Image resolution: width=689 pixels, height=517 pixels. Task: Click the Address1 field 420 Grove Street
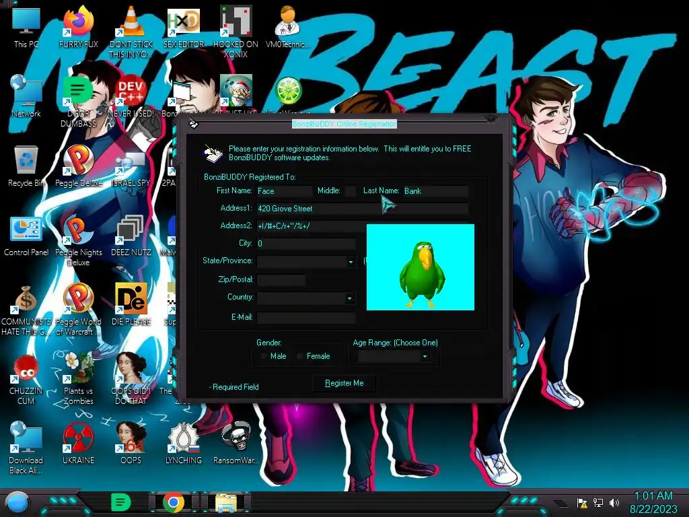pyautogui.click(x=363, y=209)
